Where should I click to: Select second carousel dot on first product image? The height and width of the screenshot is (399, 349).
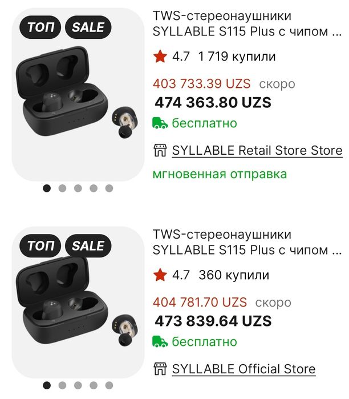[x=62, y=188]
